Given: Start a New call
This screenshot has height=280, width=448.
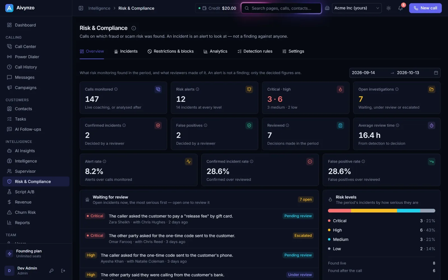Looking at the screenshot, I should (425, 8).
